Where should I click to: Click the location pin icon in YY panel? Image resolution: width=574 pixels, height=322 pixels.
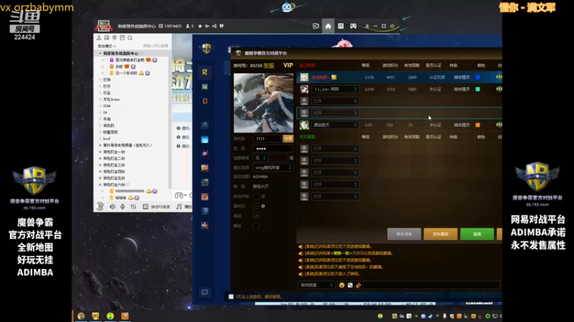(x=115, y=38)
